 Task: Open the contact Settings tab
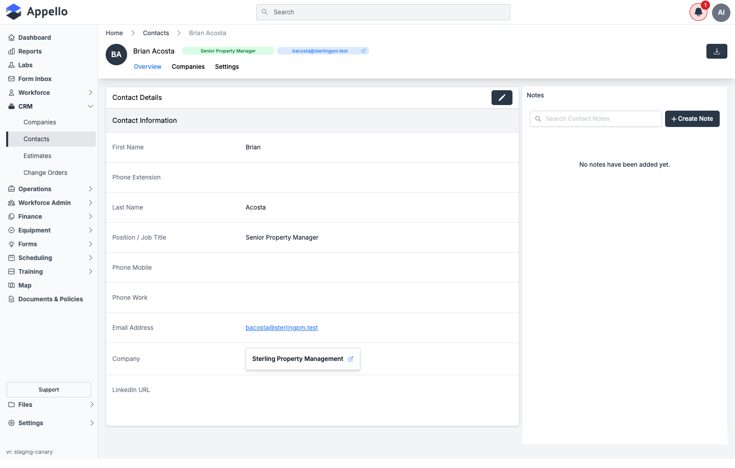(x=227, y=67)
